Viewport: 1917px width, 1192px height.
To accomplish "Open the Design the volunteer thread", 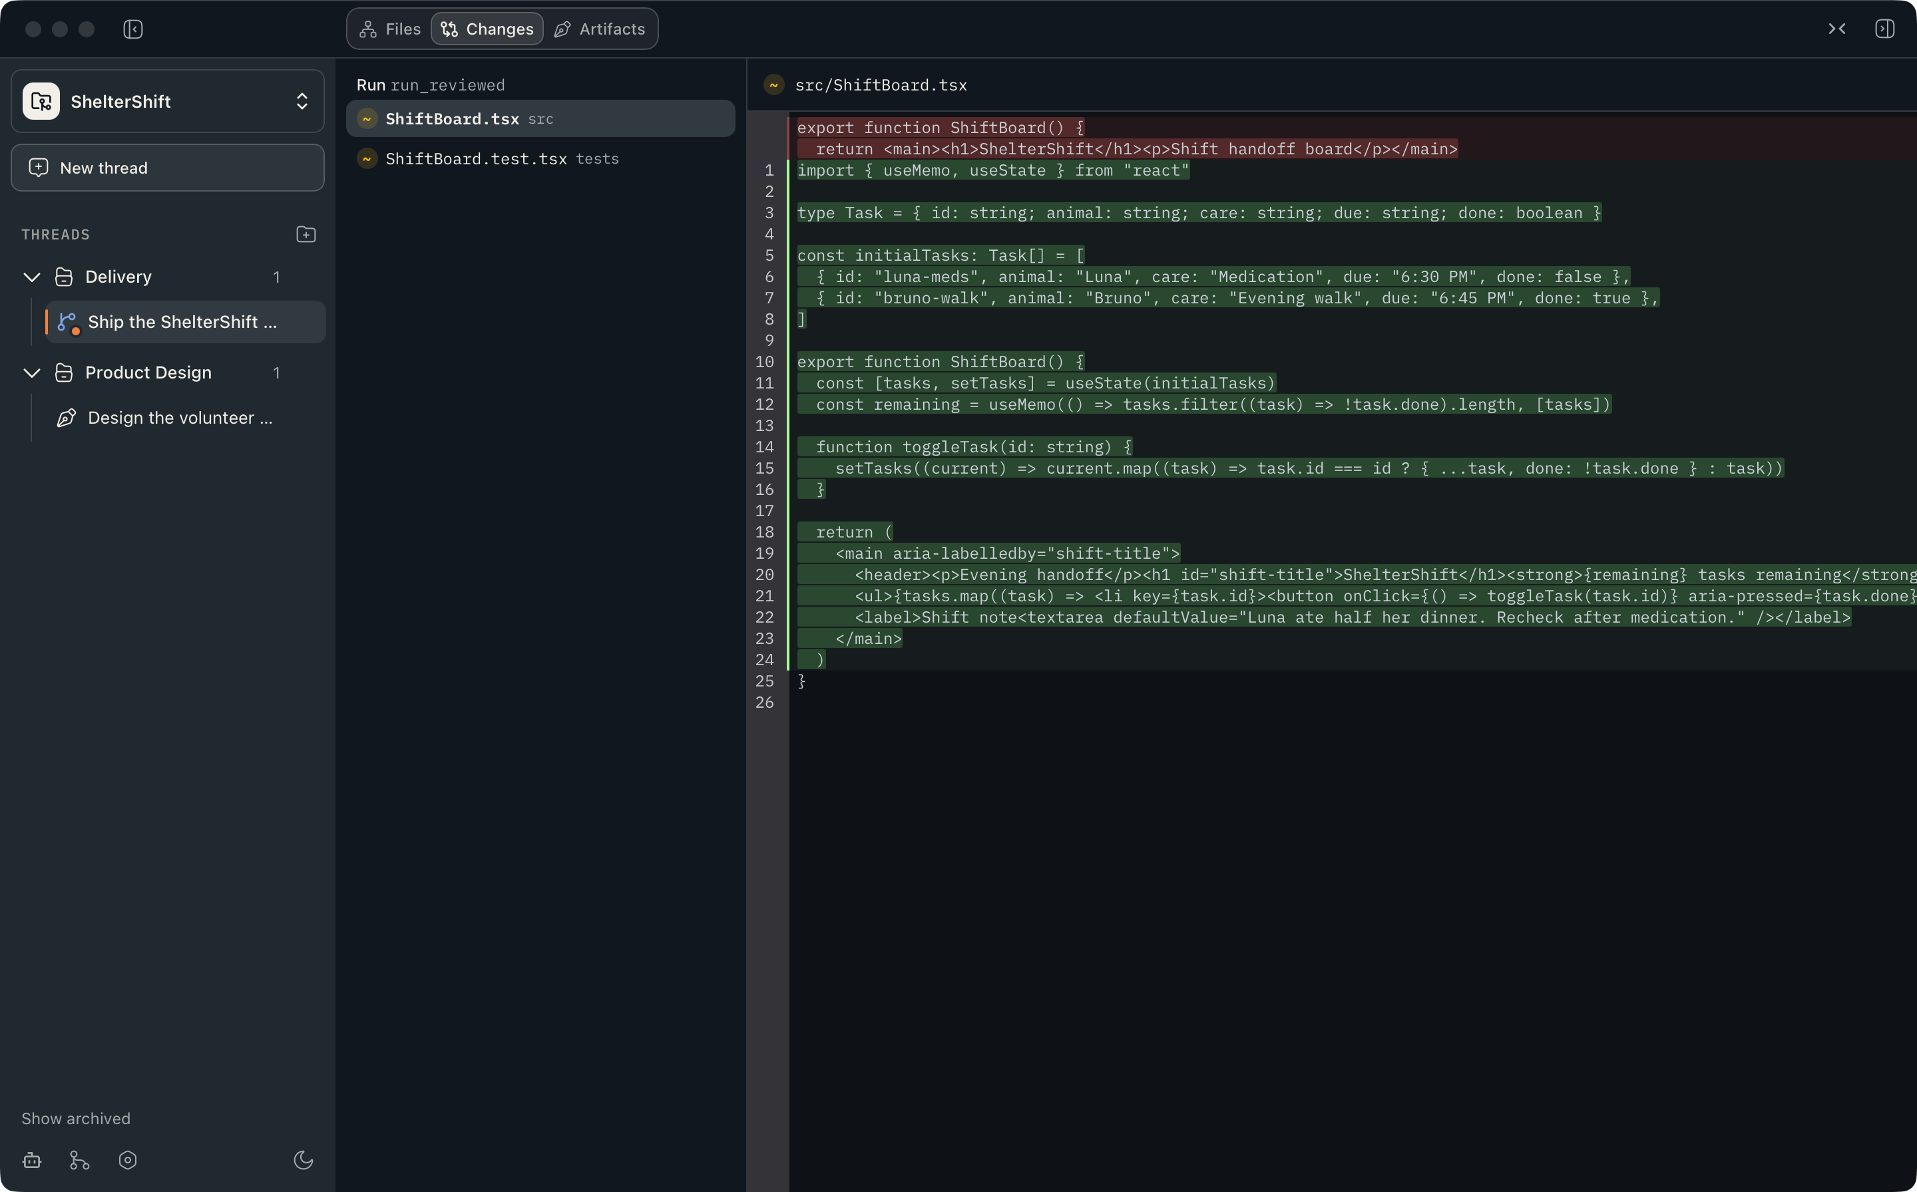I will click(x=186, y=418).
